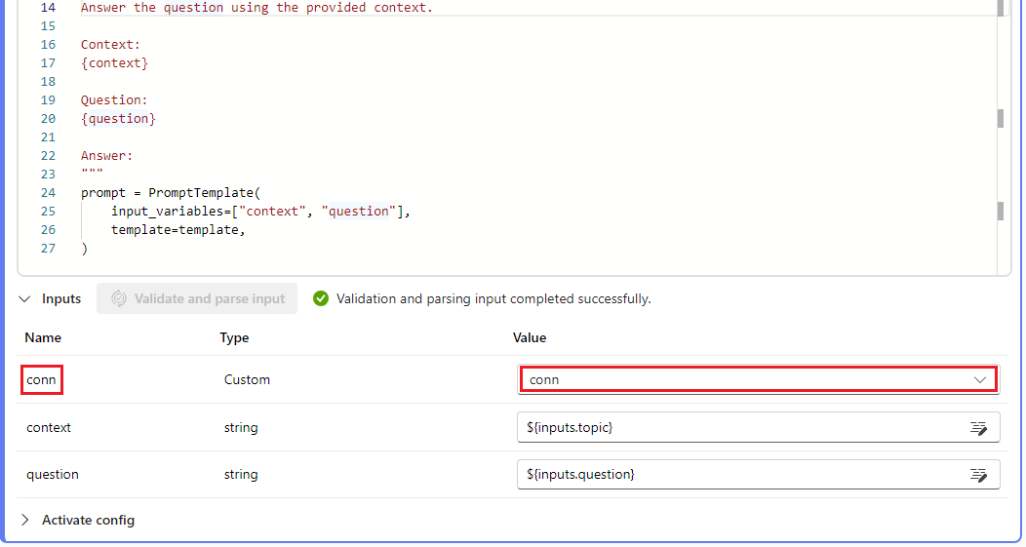The width and height of the screenshot is (1026, 547).
Task: Click the Value column header
Action: pos(530,337)
